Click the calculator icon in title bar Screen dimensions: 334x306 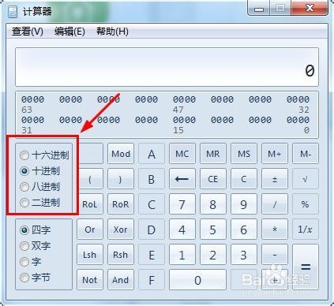point(13,12)
